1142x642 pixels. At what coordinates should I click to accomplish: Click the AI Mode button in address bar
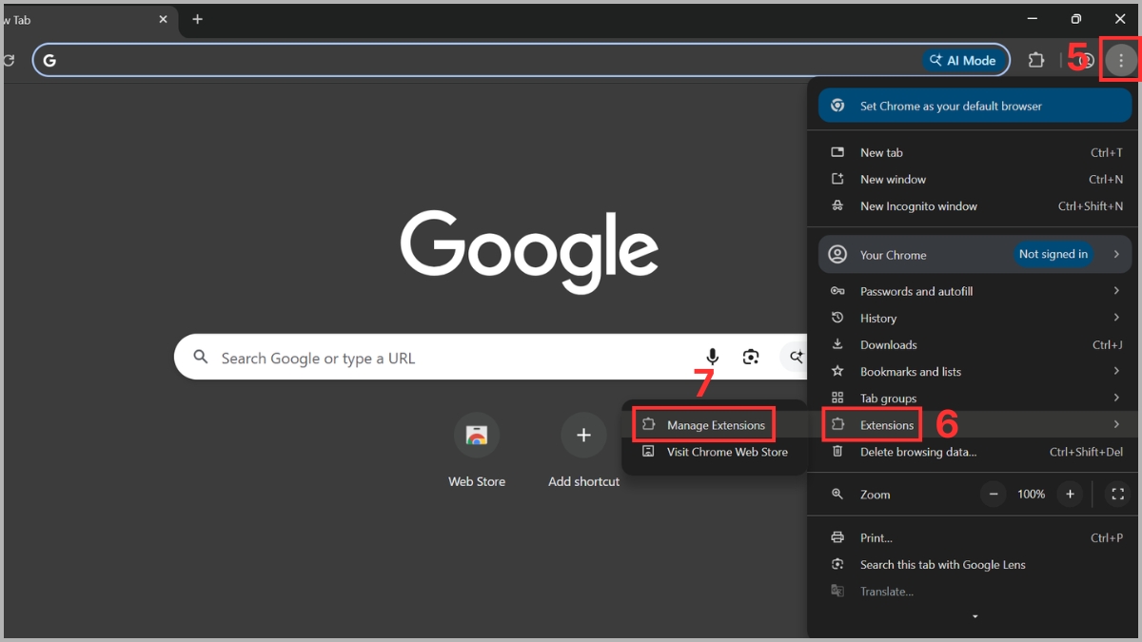click(964, 61)
